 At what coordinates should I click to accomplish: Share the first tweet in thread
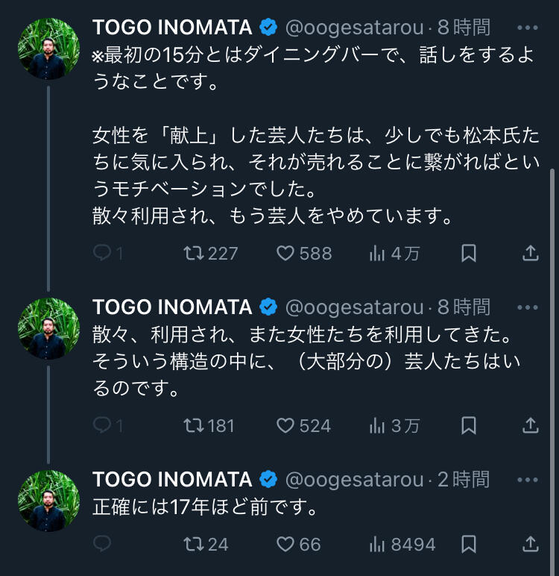[x=530, y=254]
